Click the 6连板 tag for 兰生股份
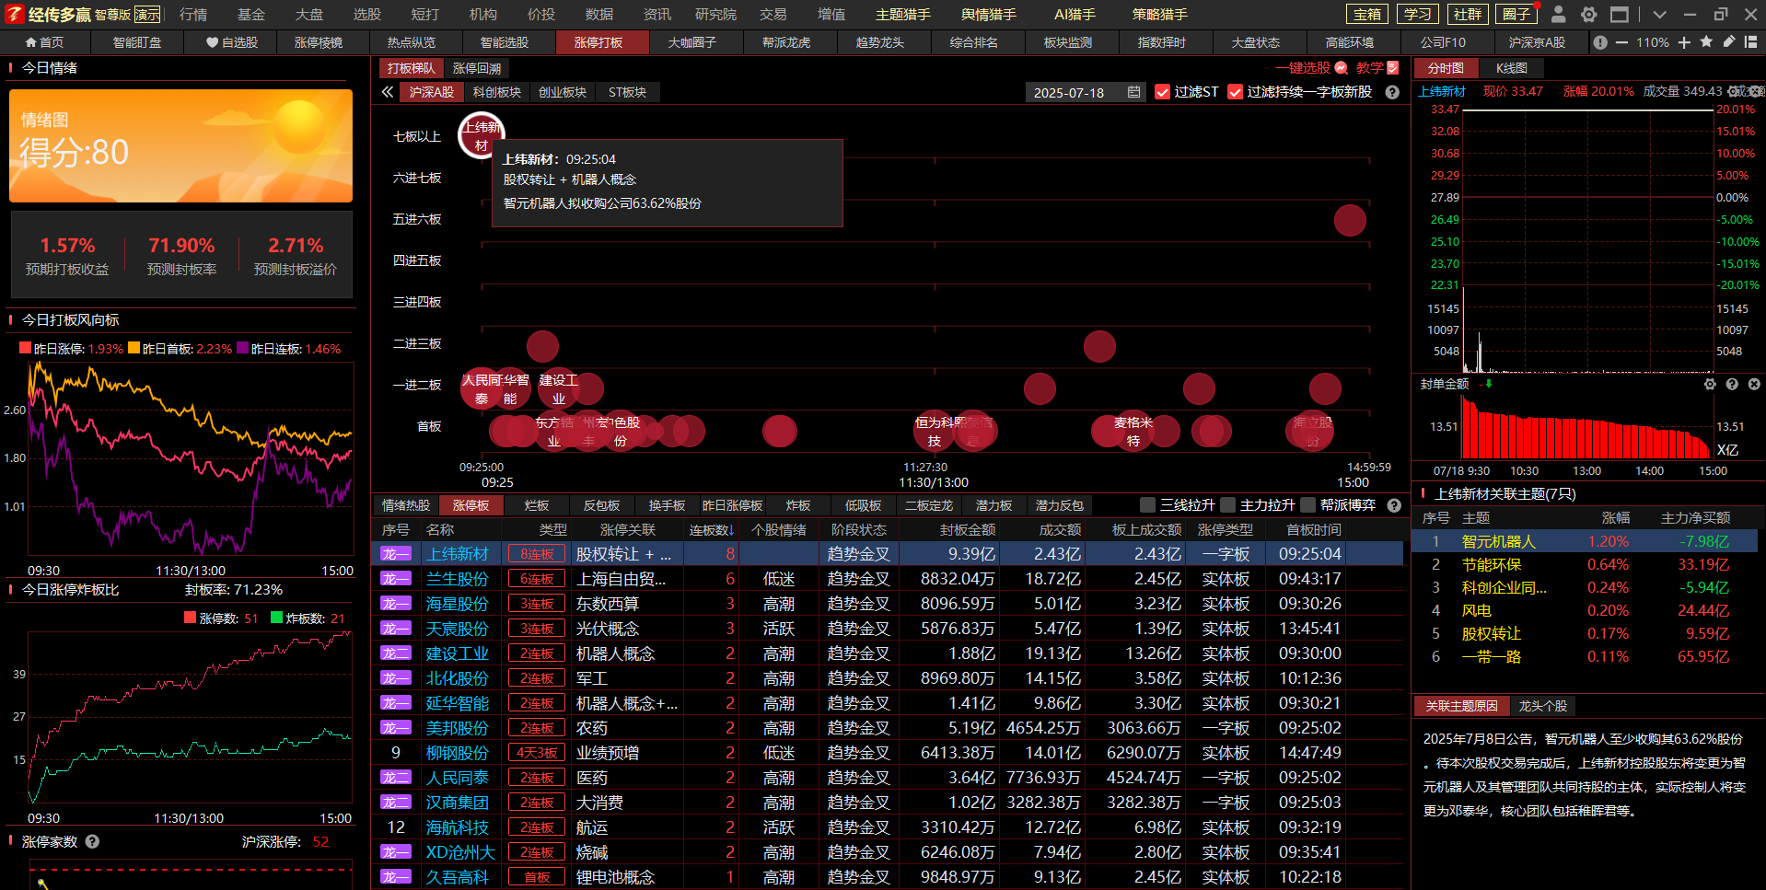 [x=537, y=579]
